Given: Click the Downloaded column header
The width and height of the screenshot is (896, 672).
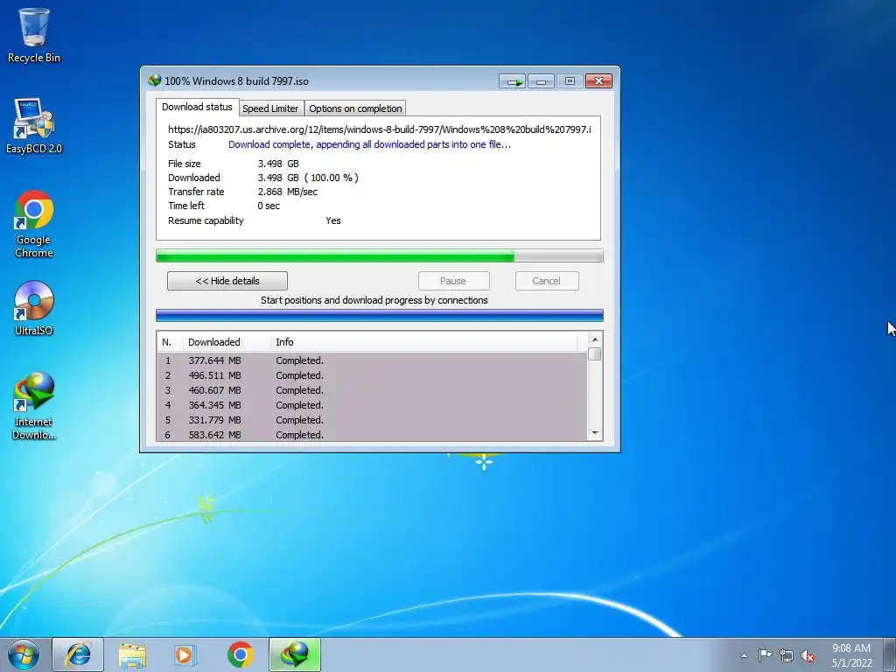Looking at the screenshot, I should 227,342.
